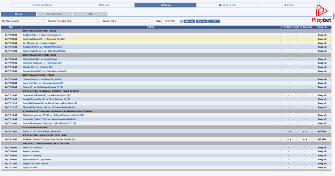Click the Playbet logo
This screenshot has height=176, width=335.
pos(321,14)
